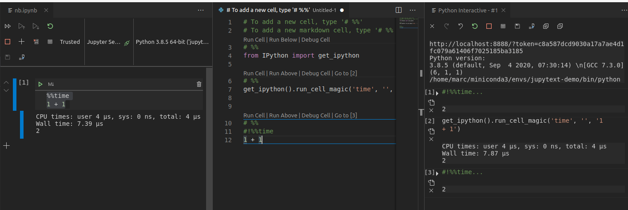The image size is (628, 210).
Task: Collapse all cell inputs in Interactive window
Action: (560, 27)
